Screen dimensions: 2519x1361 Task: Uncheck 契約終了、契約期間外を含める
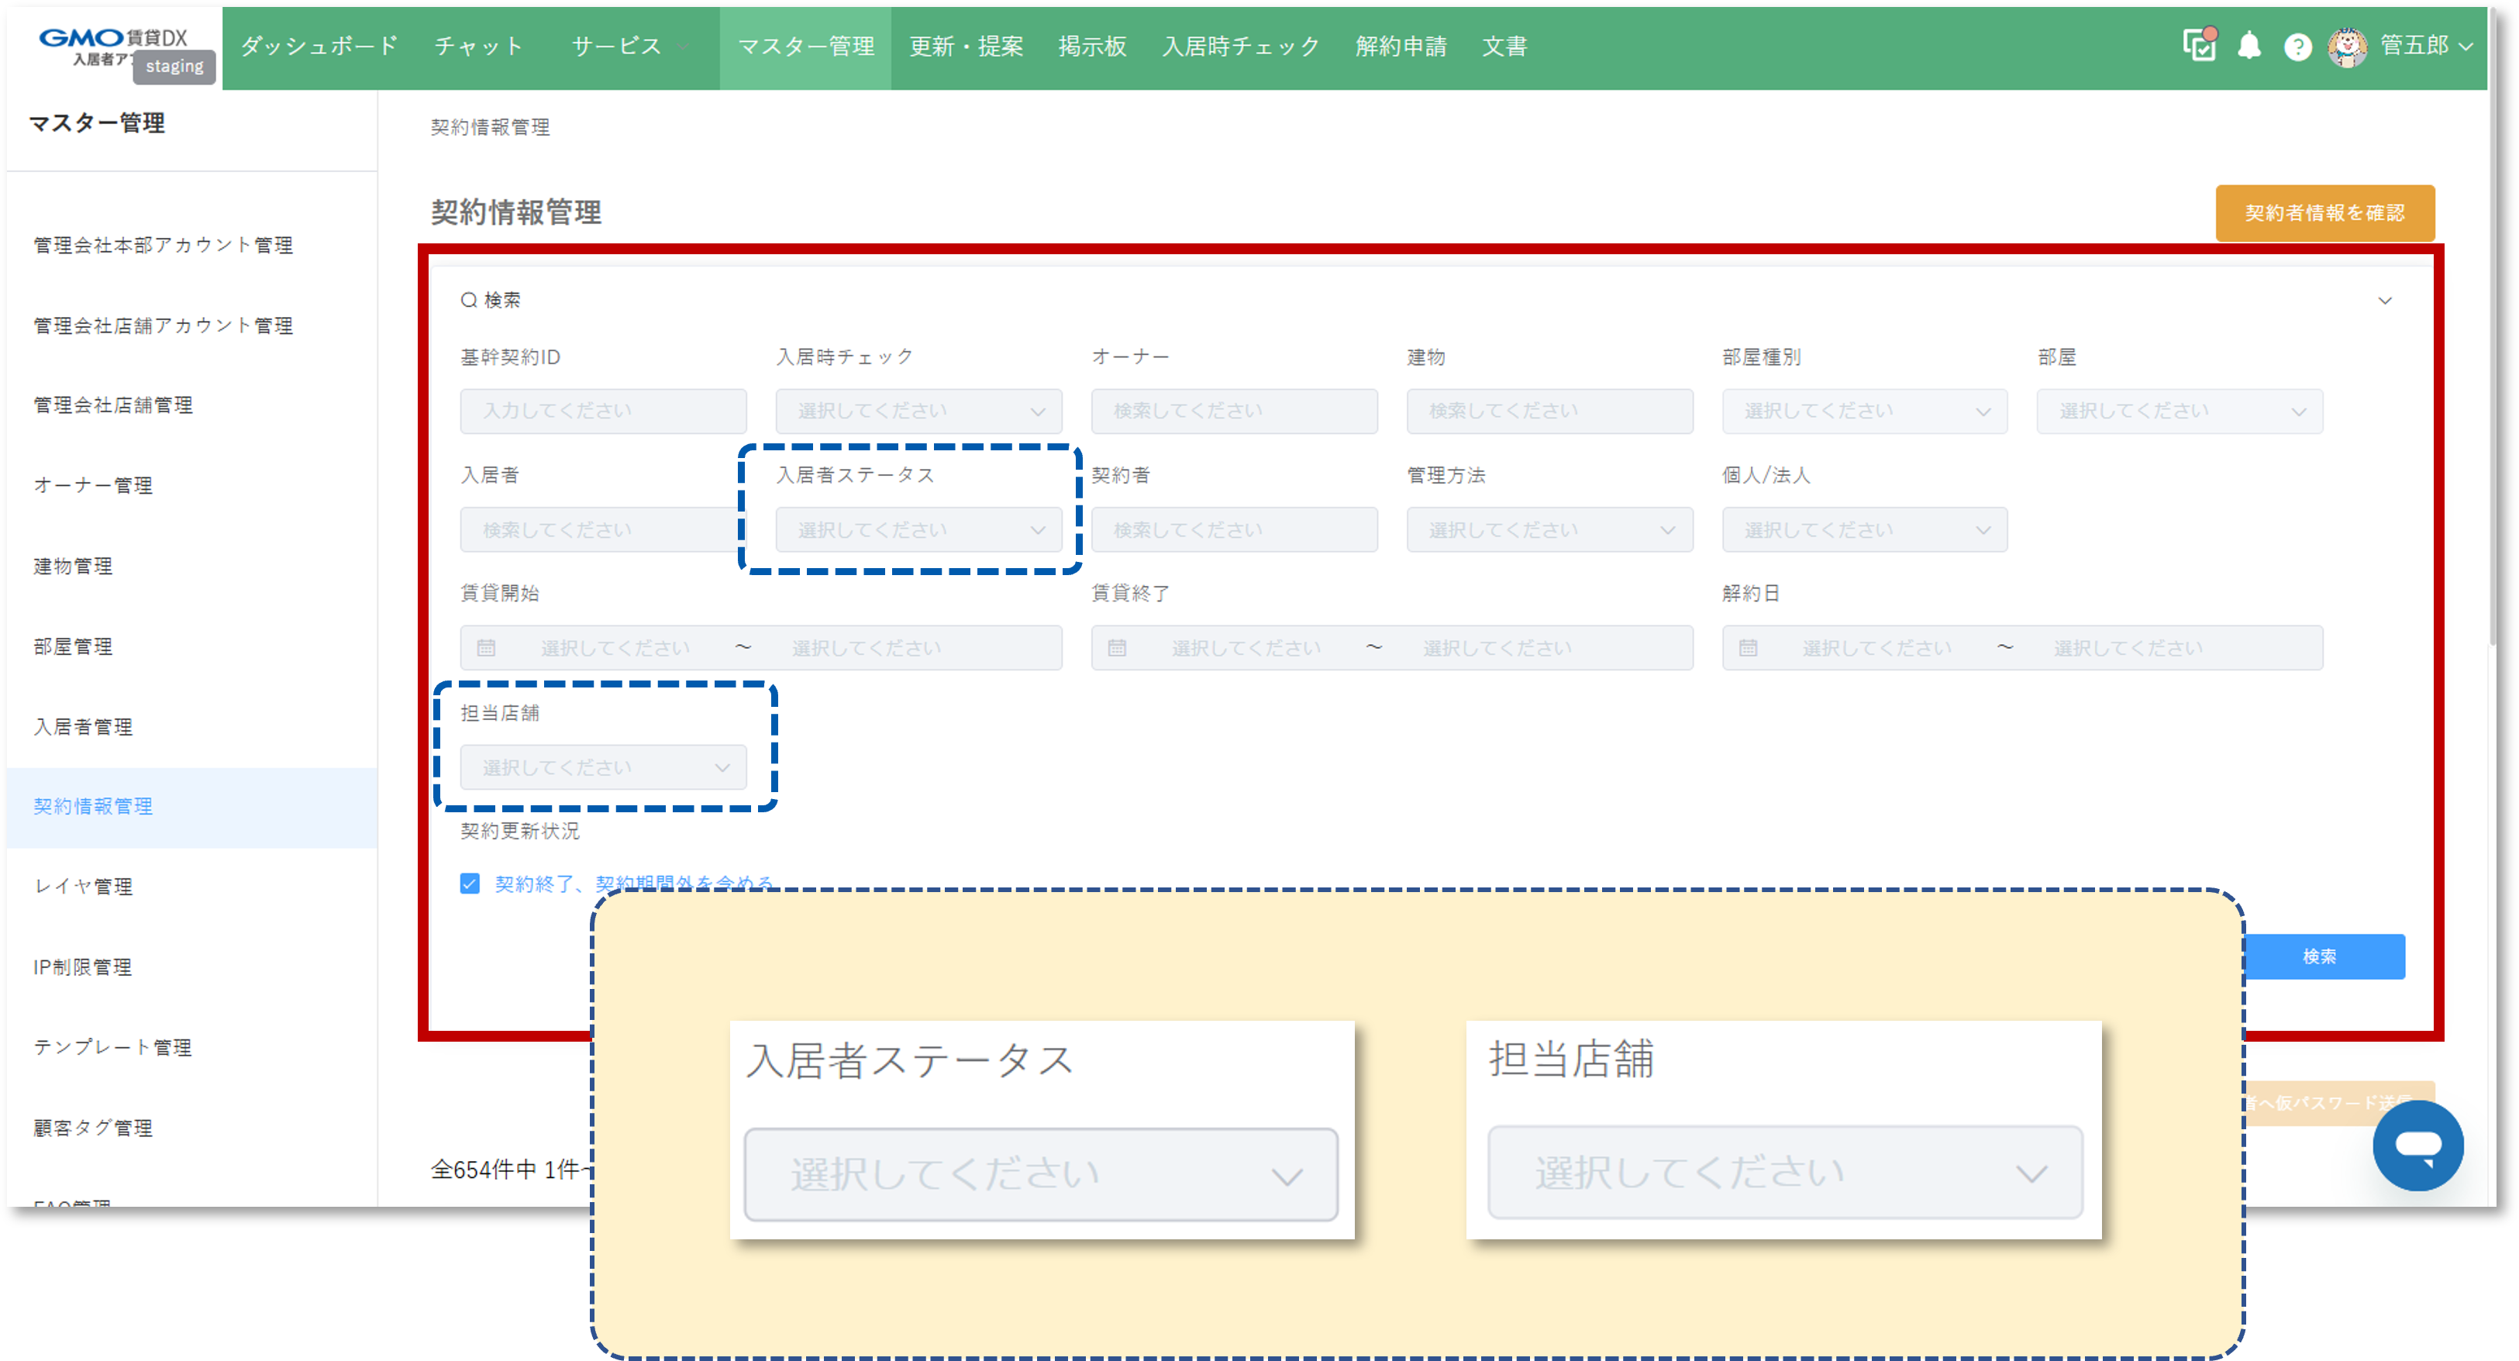pyautogui.click(x=470, y=883)
